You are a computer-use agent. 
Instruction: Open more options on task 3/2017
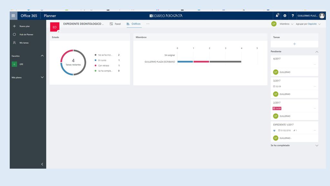tap(315, 86)
